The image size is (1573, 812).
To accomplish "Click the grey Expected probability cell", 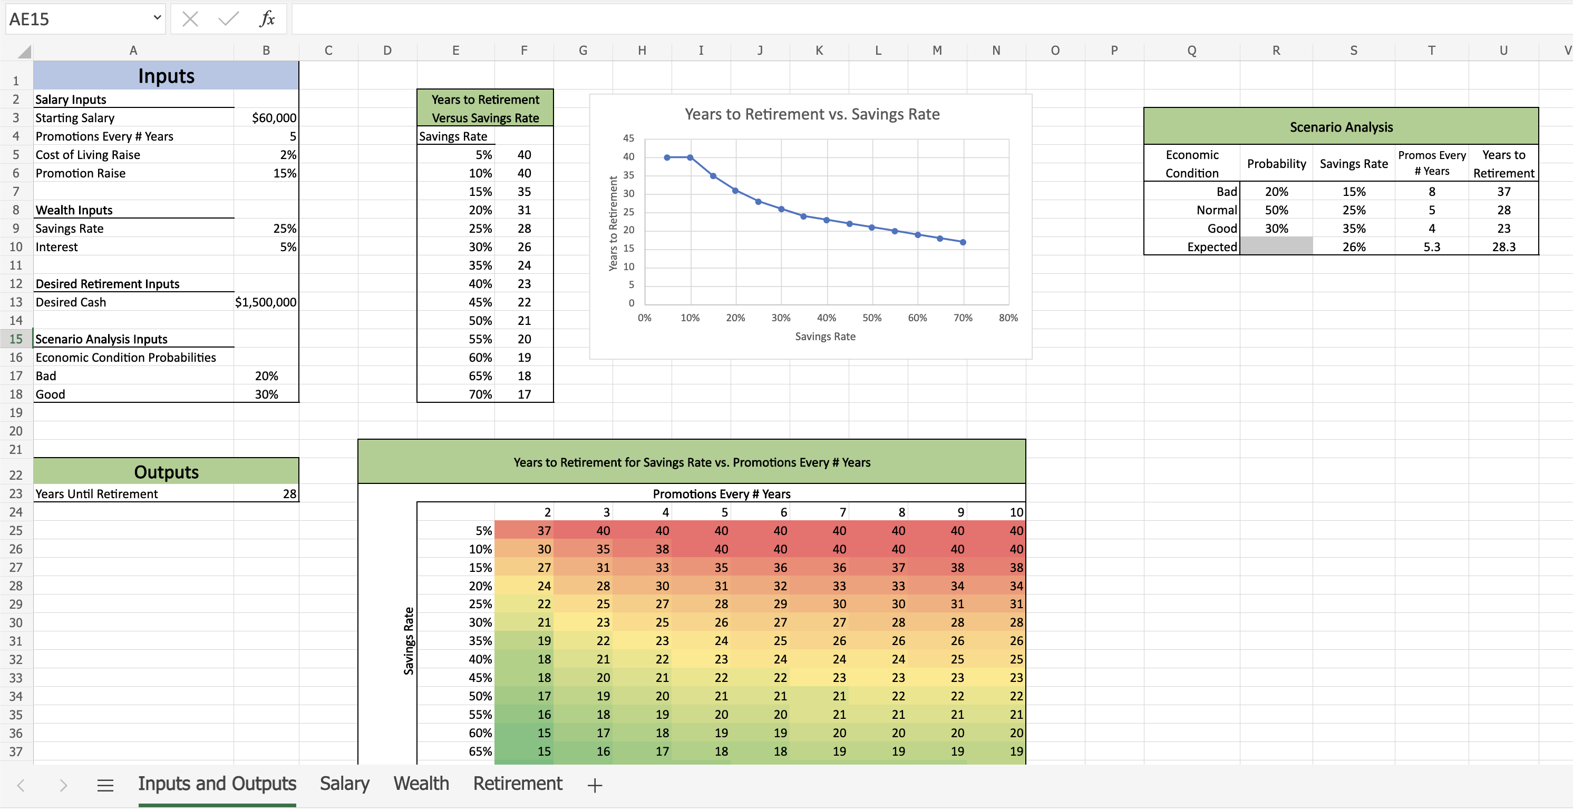I will (x=1276, y=246).
